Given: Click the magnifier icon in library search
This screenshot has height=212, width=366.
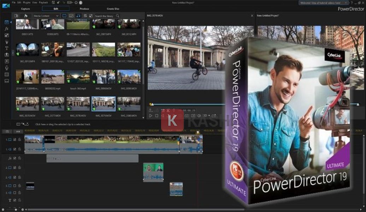Looking at the screenshot, I should point(118,16).
